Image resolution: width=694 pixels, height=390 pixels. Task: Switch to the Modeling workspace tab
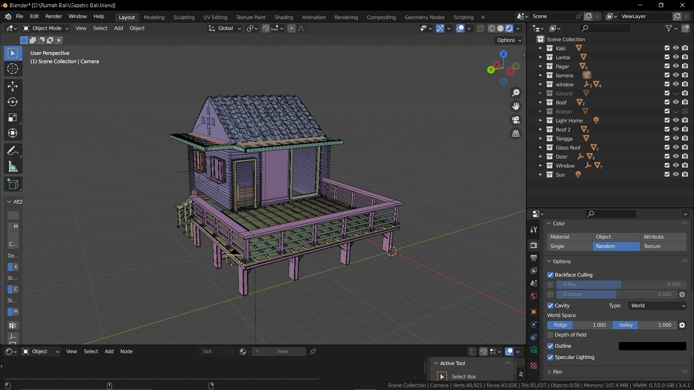coord(154,17)
